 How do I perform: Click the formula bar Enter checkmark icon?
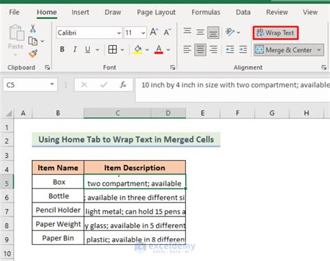click(104, 85)
